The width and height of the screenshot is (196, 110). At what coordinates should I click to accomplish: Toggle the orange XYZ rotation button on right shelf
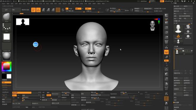click(x=166, y=61)
